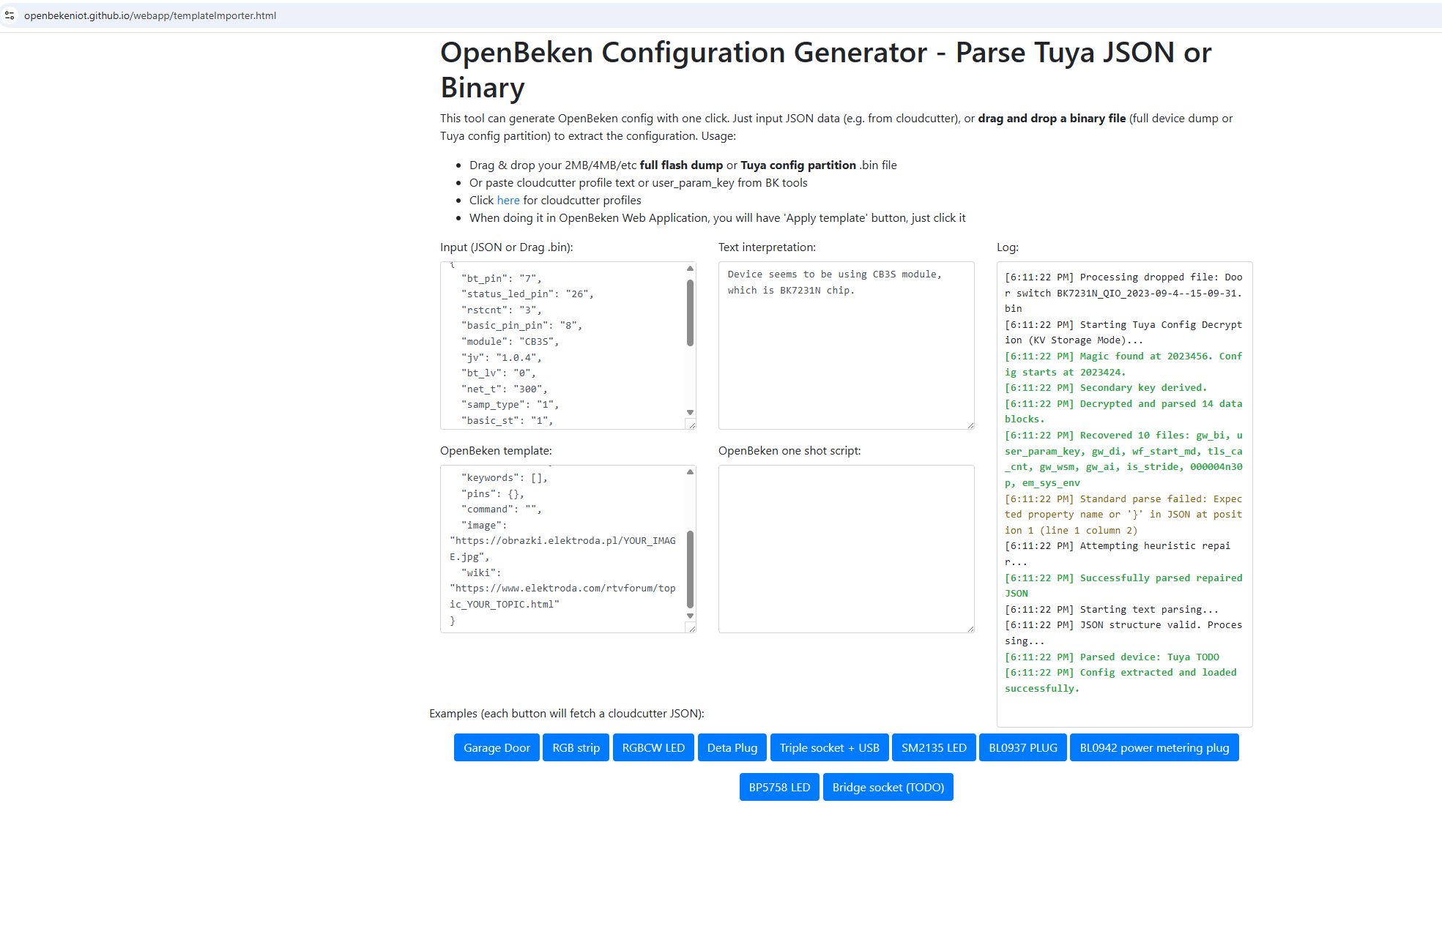Click the site info icon in address bar

pos(10,15)
